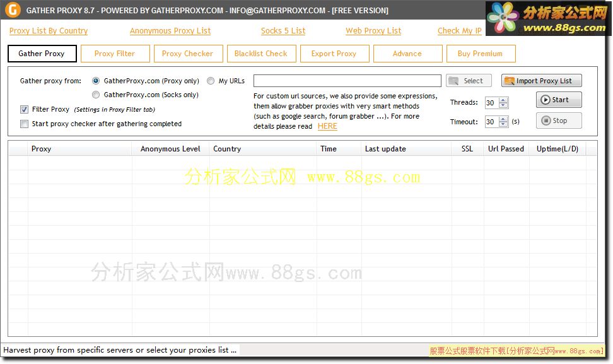This screenshot has height=364, width=613.
Task: Select the My URLs radio button
Action: (x=211, y=81)
